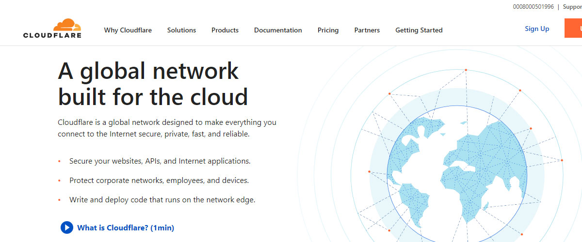Click the Sign Up link
582x242 pixels.
click(x=537, y=29)
